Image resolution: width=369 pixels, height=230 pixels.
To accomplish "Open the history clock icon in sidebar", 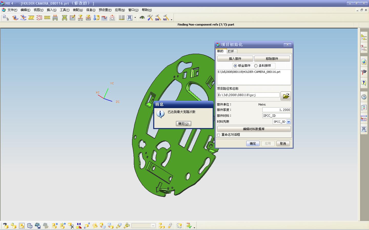I will (x=364, y=97).
